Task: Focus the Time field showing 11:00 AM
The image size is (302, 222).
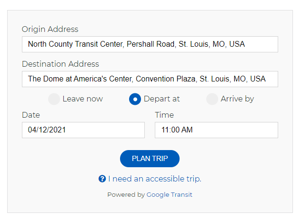Action: (x=216, y=130)
